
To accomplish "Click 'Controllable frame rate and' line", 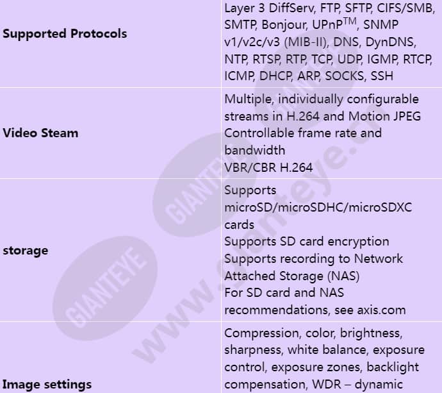I will (303, 133).
